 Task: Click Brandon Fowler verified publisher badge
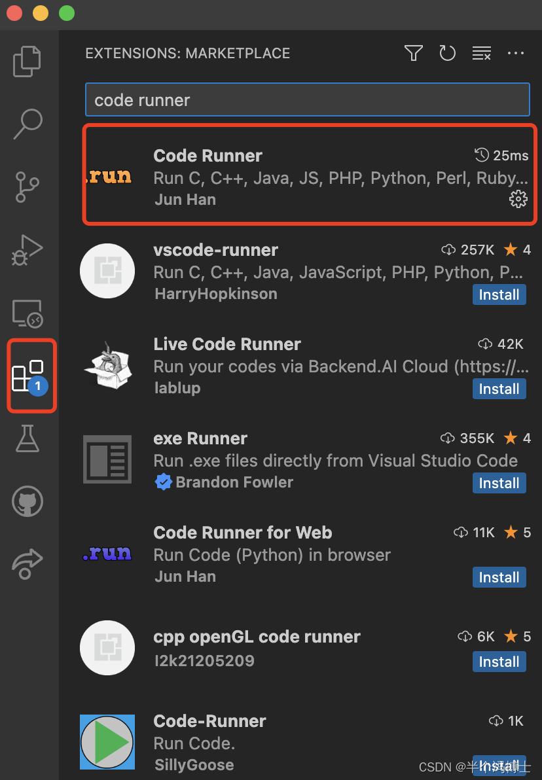[x=163, y=482]
